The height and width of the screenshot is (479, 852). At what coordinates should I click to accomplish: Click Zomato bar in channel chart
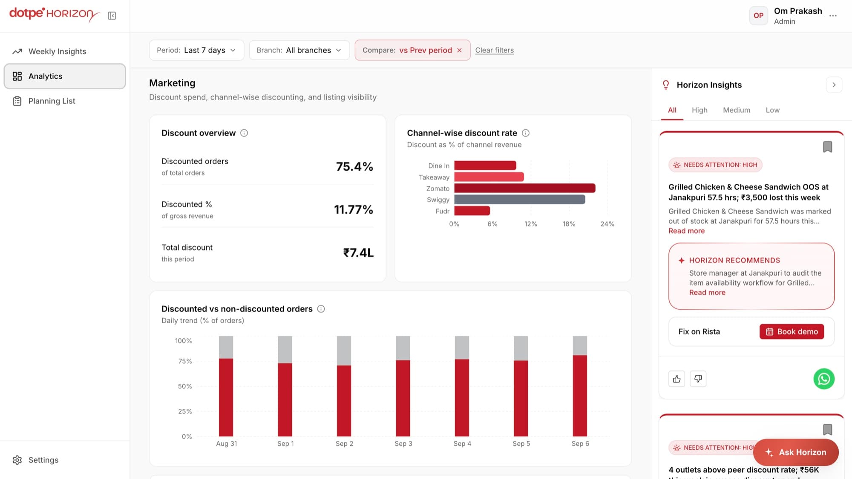[x=524, y=188]
